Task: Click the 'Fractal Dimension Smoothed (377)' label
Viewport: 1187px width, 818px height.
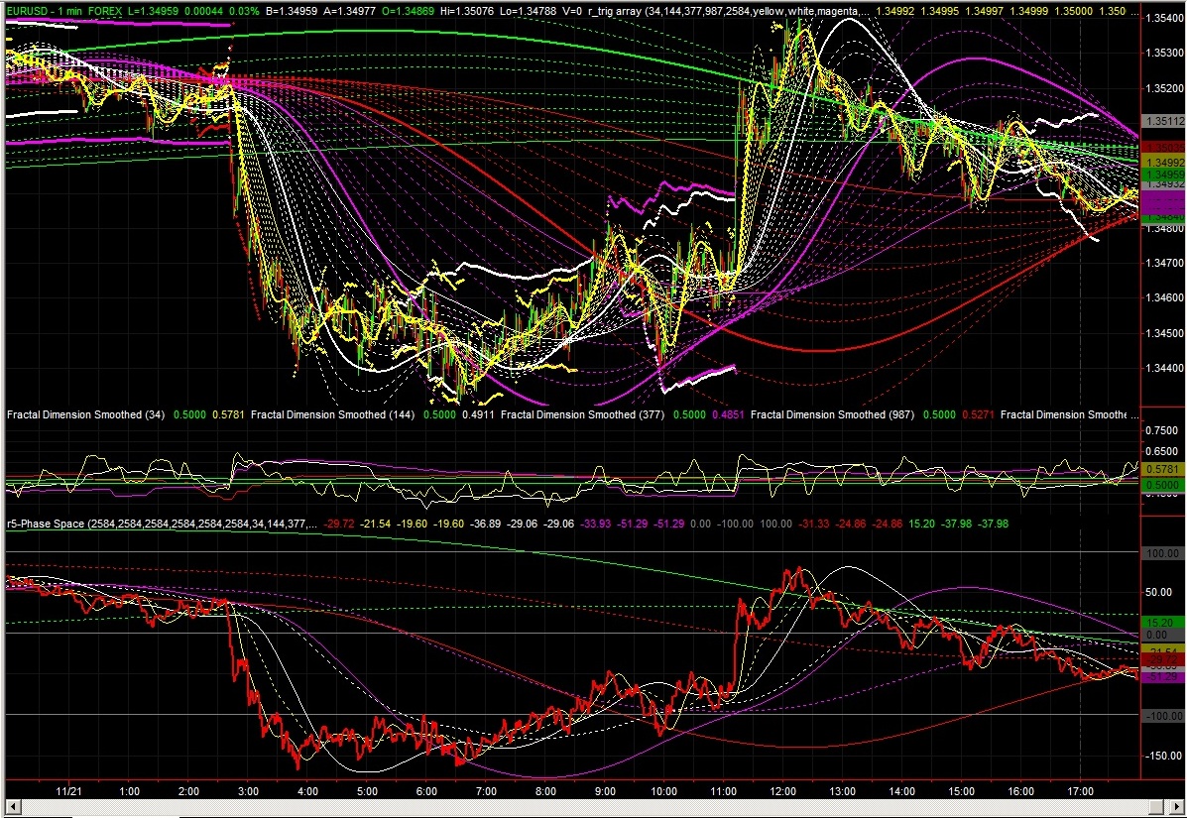Action: coord(583,414)
